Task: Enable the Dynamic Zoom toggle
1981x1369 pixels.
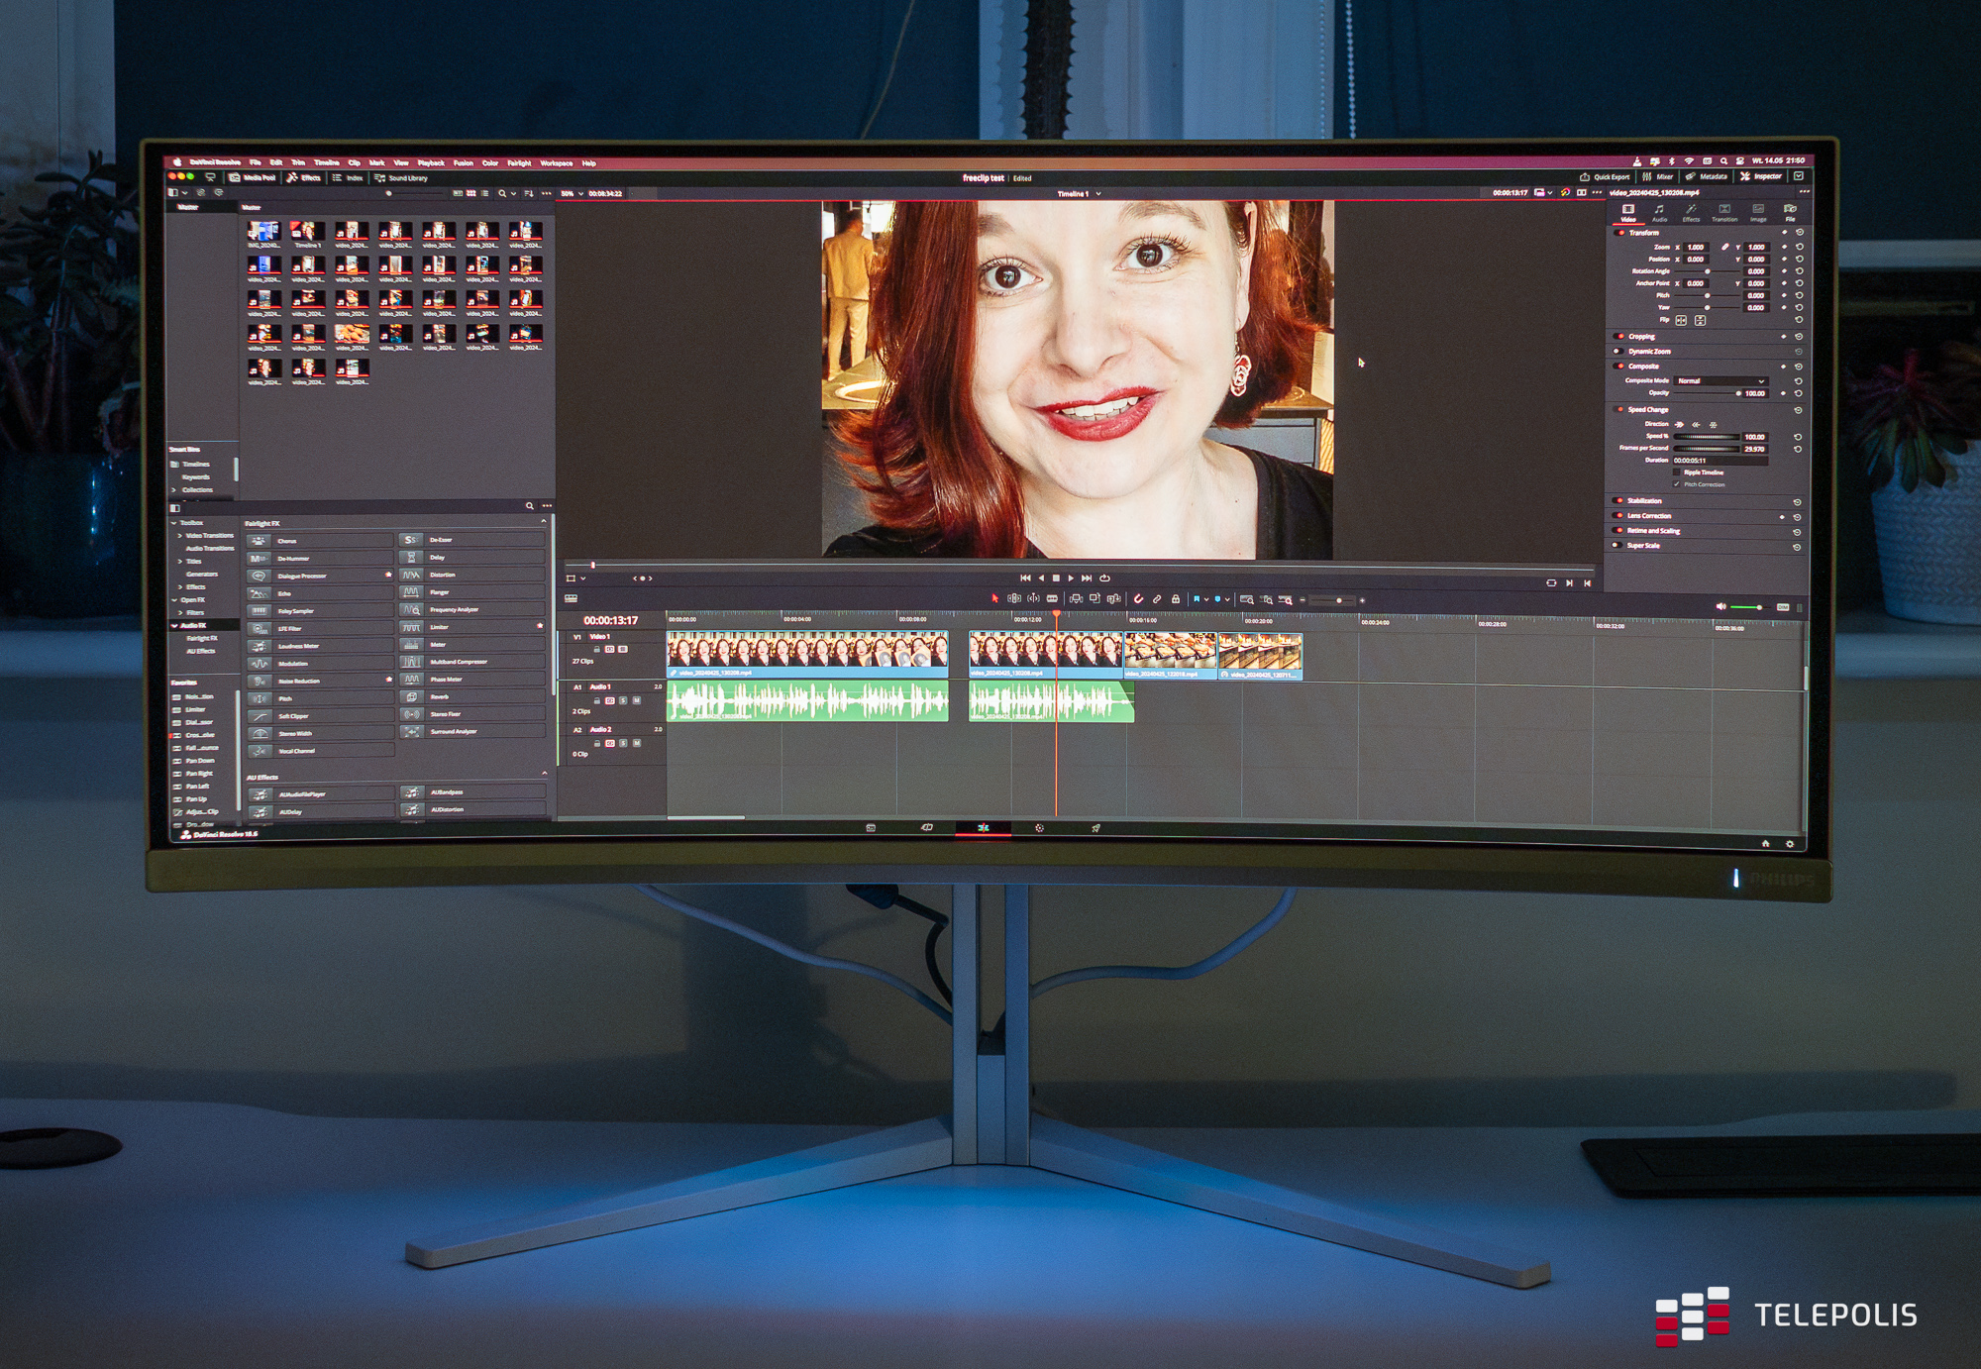Action: (1618, 351)
